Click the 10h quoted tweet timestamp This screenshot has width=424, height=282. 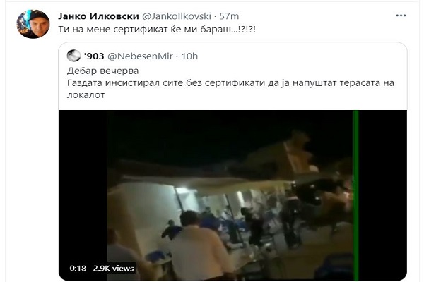point(189,56)
